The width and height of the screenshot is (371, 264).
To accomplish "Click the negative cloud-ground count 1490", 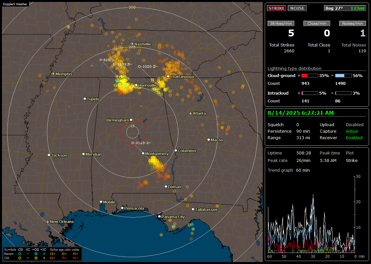I will [340, 84].
